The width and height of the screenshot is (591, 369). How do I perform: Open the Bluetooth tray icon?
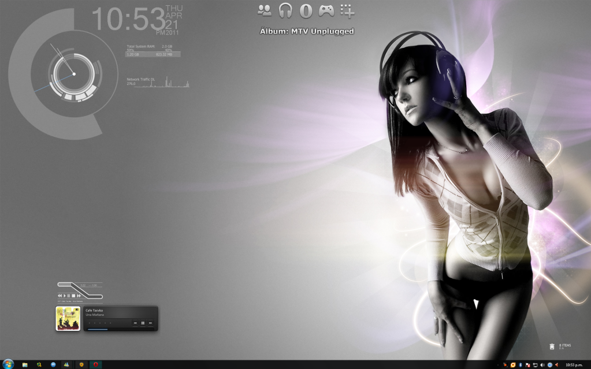(521, 365)
